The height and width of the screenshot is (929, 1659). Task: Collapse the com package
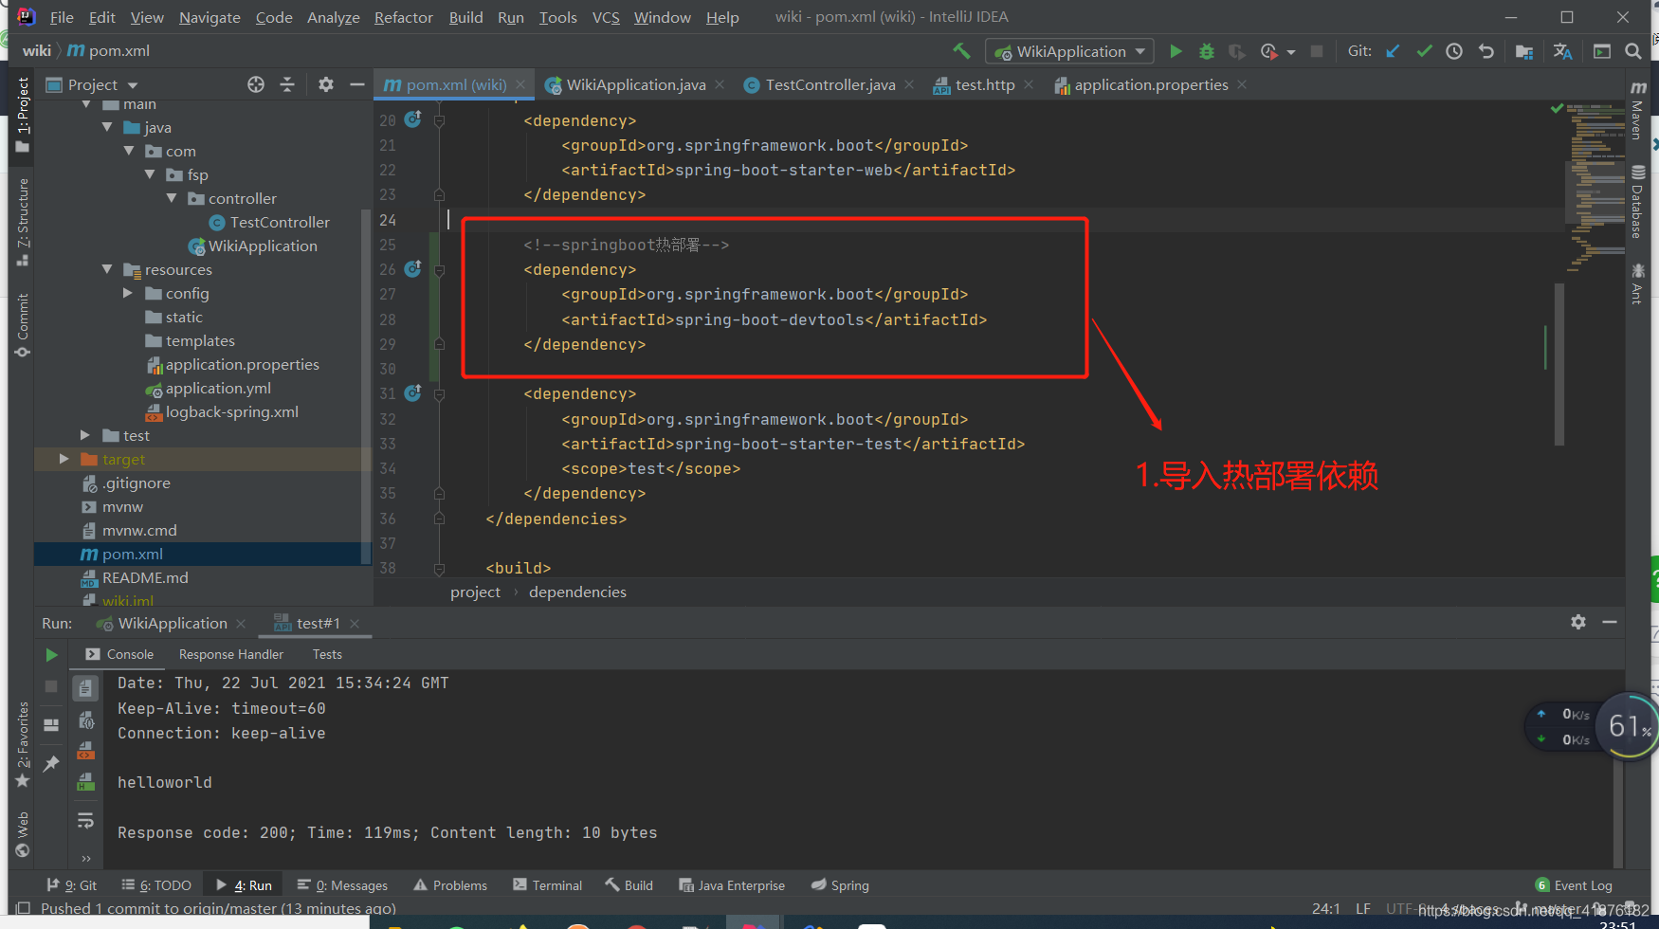click(x=129, y=151)
